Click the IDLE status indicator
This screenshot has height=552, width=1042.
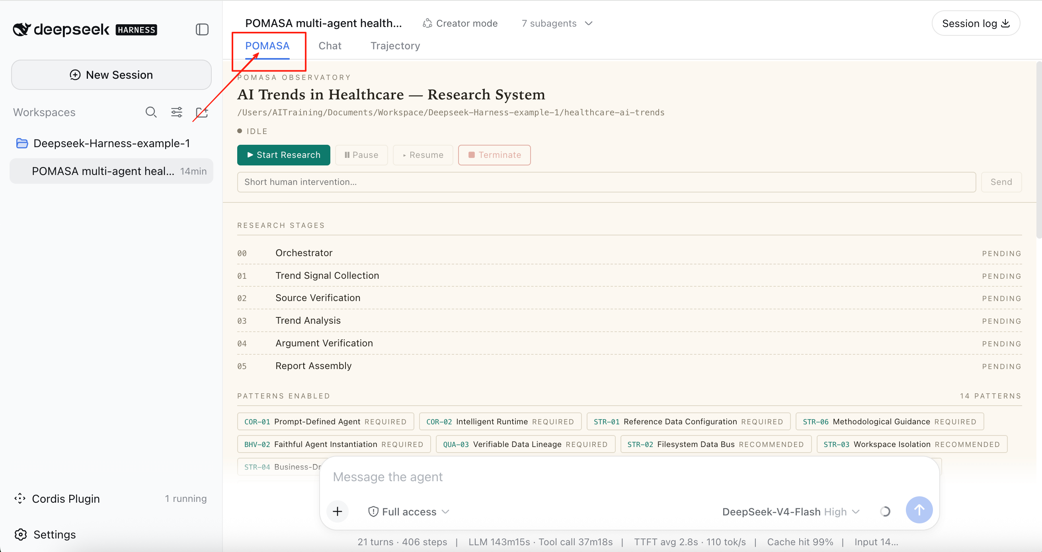pos(252,131)
